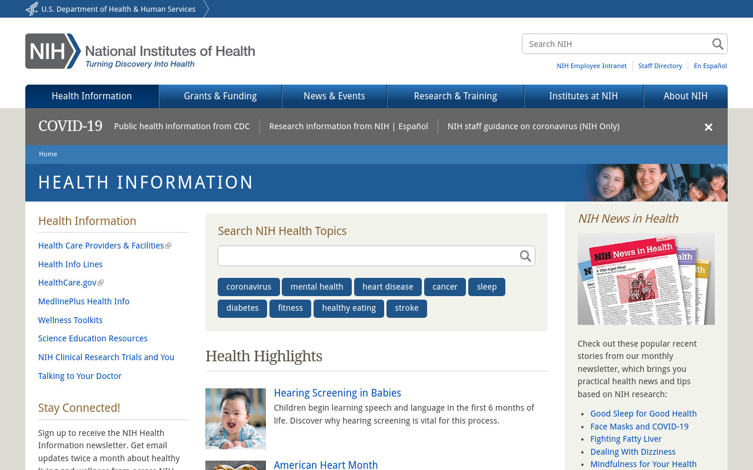Open Science Education Resources link
The width and height of the screenshot is (753, 470).
point(93,338)
